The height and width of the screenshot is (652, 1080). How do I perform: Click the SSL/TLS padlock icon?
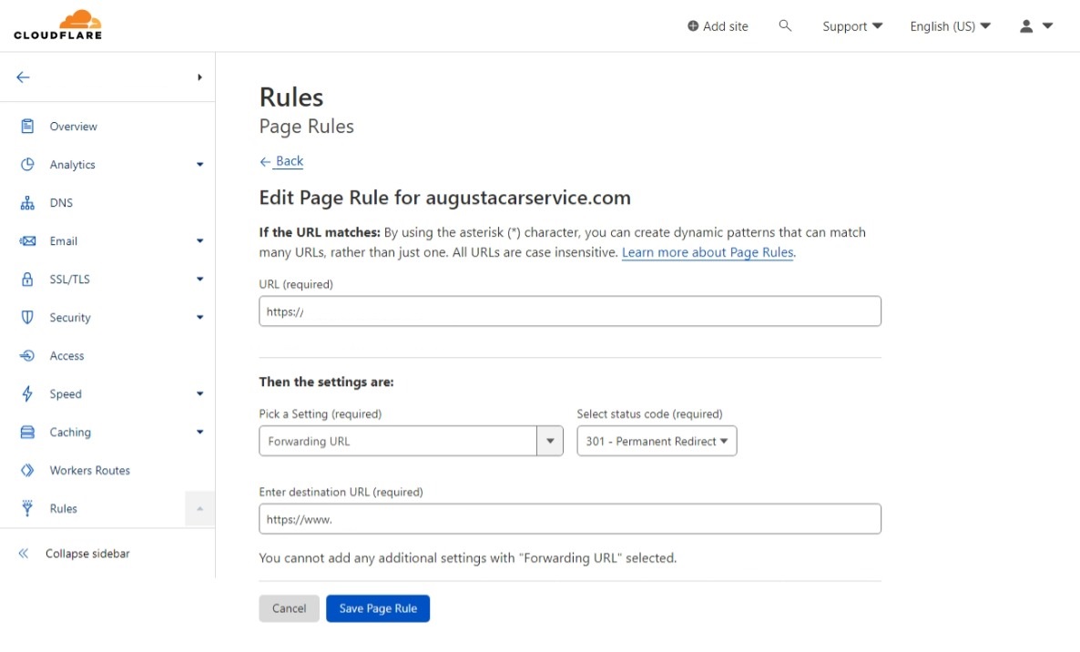[26, 279]
